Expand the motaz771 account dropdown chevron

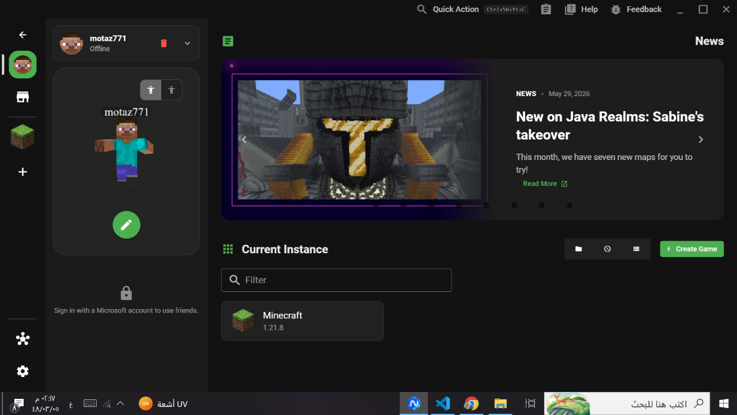point(187,43)
